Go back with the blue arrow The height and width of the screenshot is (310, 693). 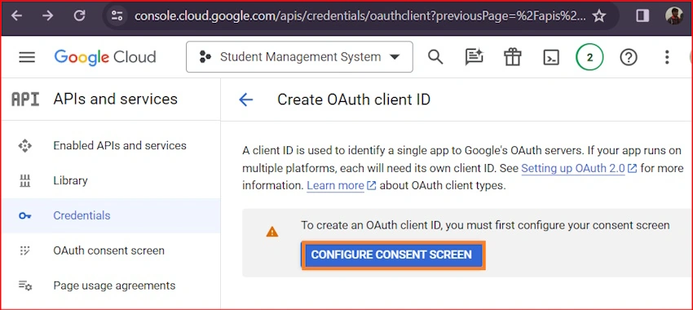coord(245,100)
